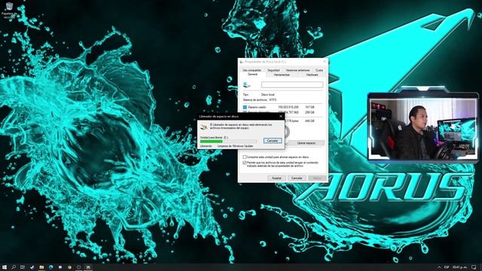
Task: Open the Windows Start menu
Action: click(5, 267)
